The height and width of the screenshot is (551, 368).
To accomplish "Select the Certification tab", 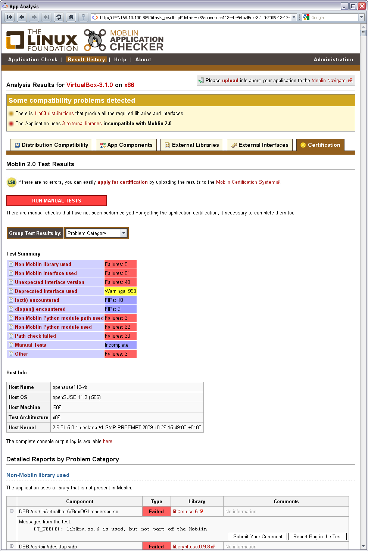I will (320, 145).
